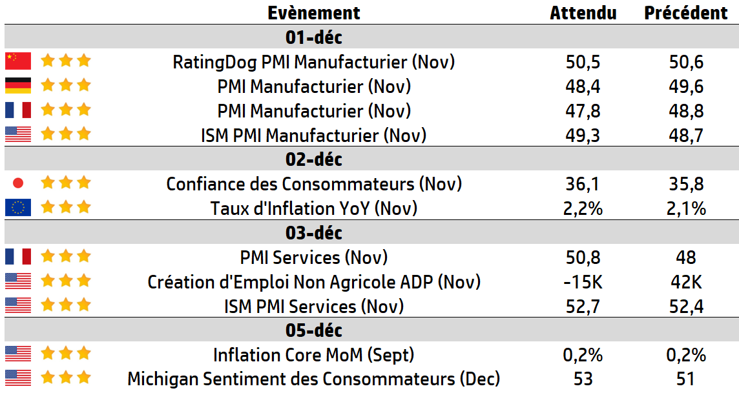Click the Attendu column header
This screenshot has width=739, height=393.
pos(583,12)
